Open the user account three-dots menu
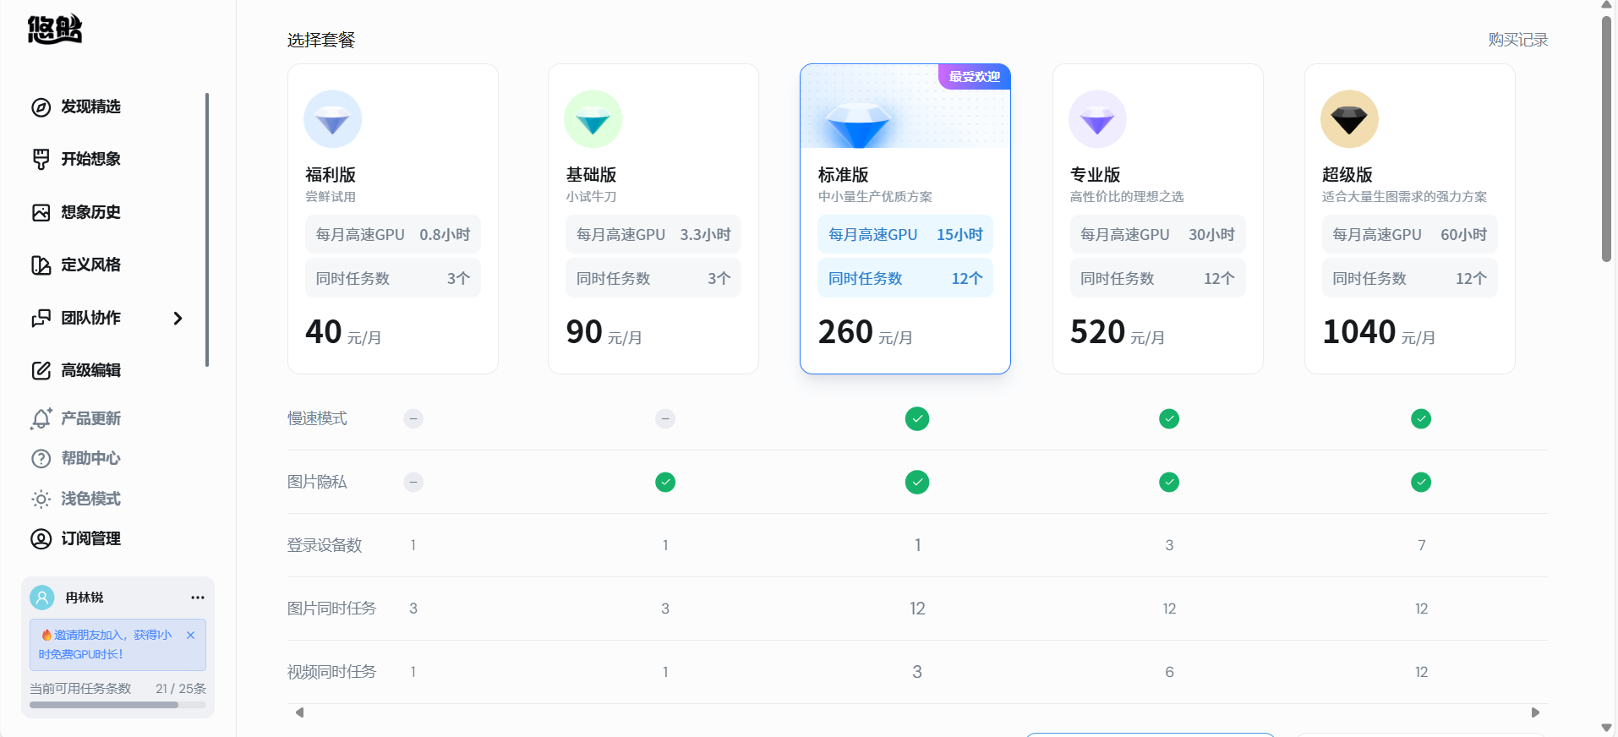The image size is (1618, 737). pyautogui.click(x=198, y=598)
